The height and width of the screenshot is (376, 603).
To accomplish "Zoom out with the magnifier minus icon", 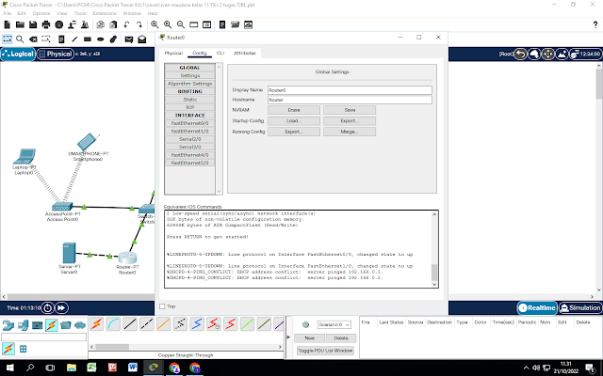I will (180, 24).
